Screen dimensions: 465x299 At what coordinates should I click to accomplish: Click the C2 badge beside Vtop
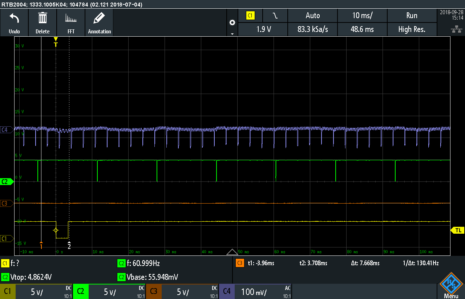tap(5, 277)
